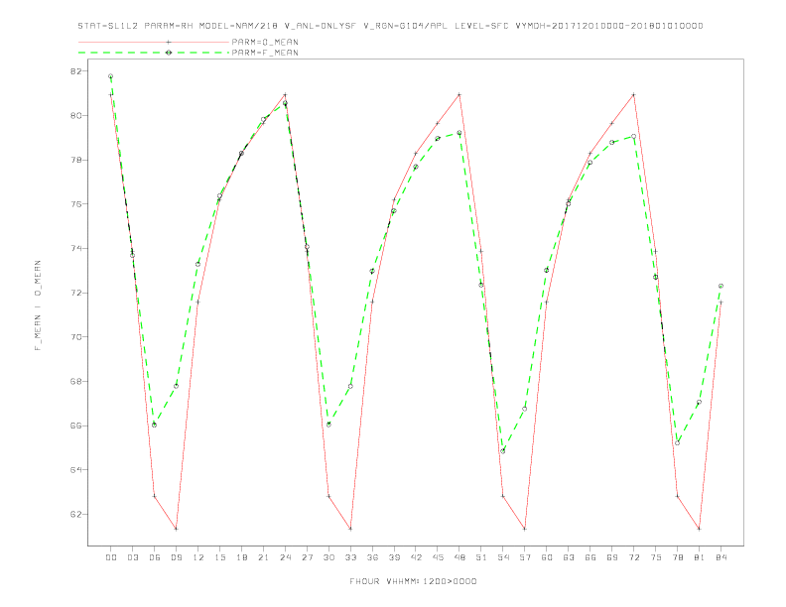Click x-axis tick label 60
Viewport: 786px width, 607px height.
coord(547,557)
